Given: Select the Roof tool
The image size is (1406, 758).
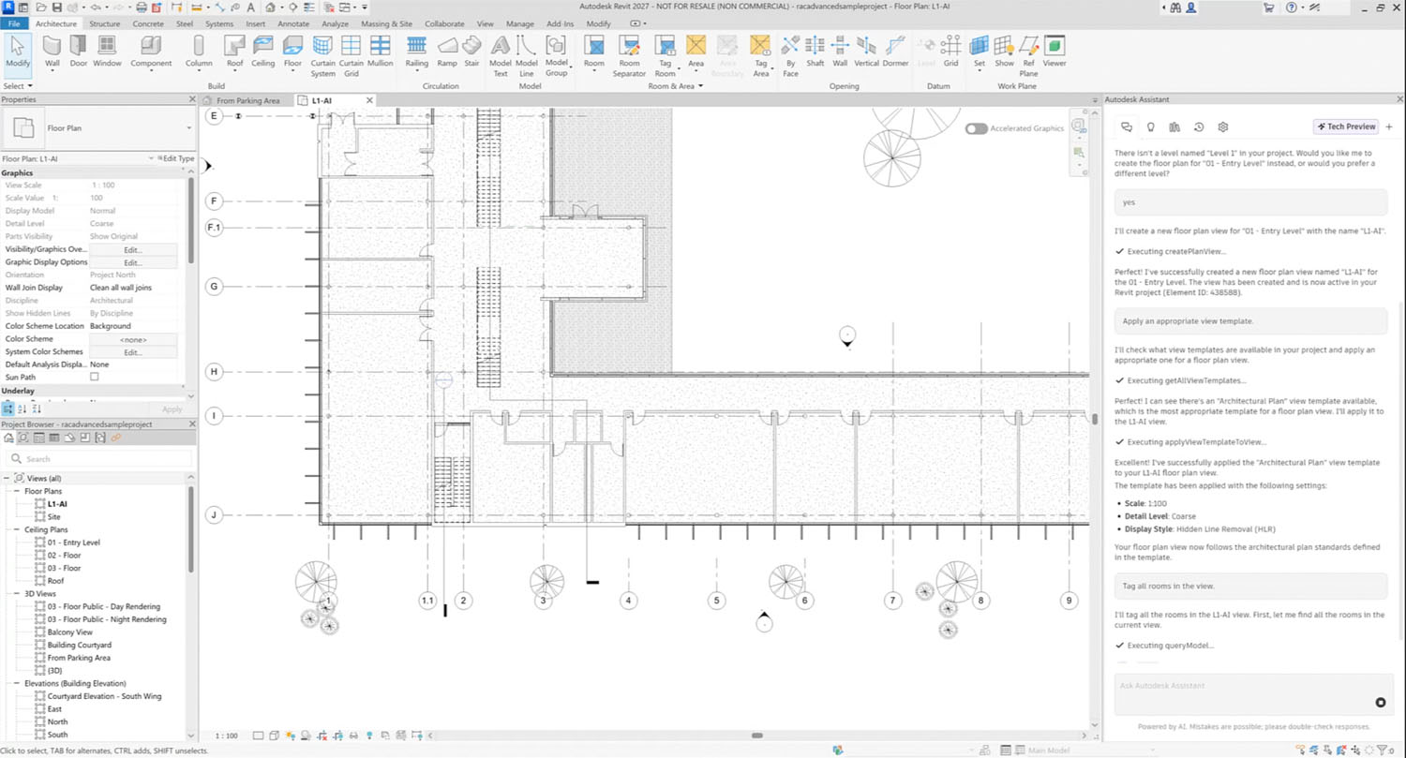Looking at the screenshot, I should point(234,55).
